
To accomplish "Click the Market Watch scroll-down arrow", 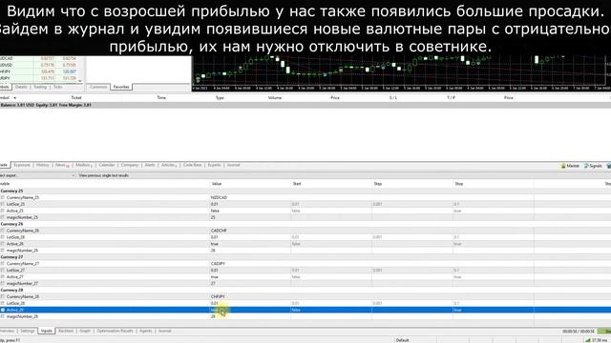I will tap(80, 81).
